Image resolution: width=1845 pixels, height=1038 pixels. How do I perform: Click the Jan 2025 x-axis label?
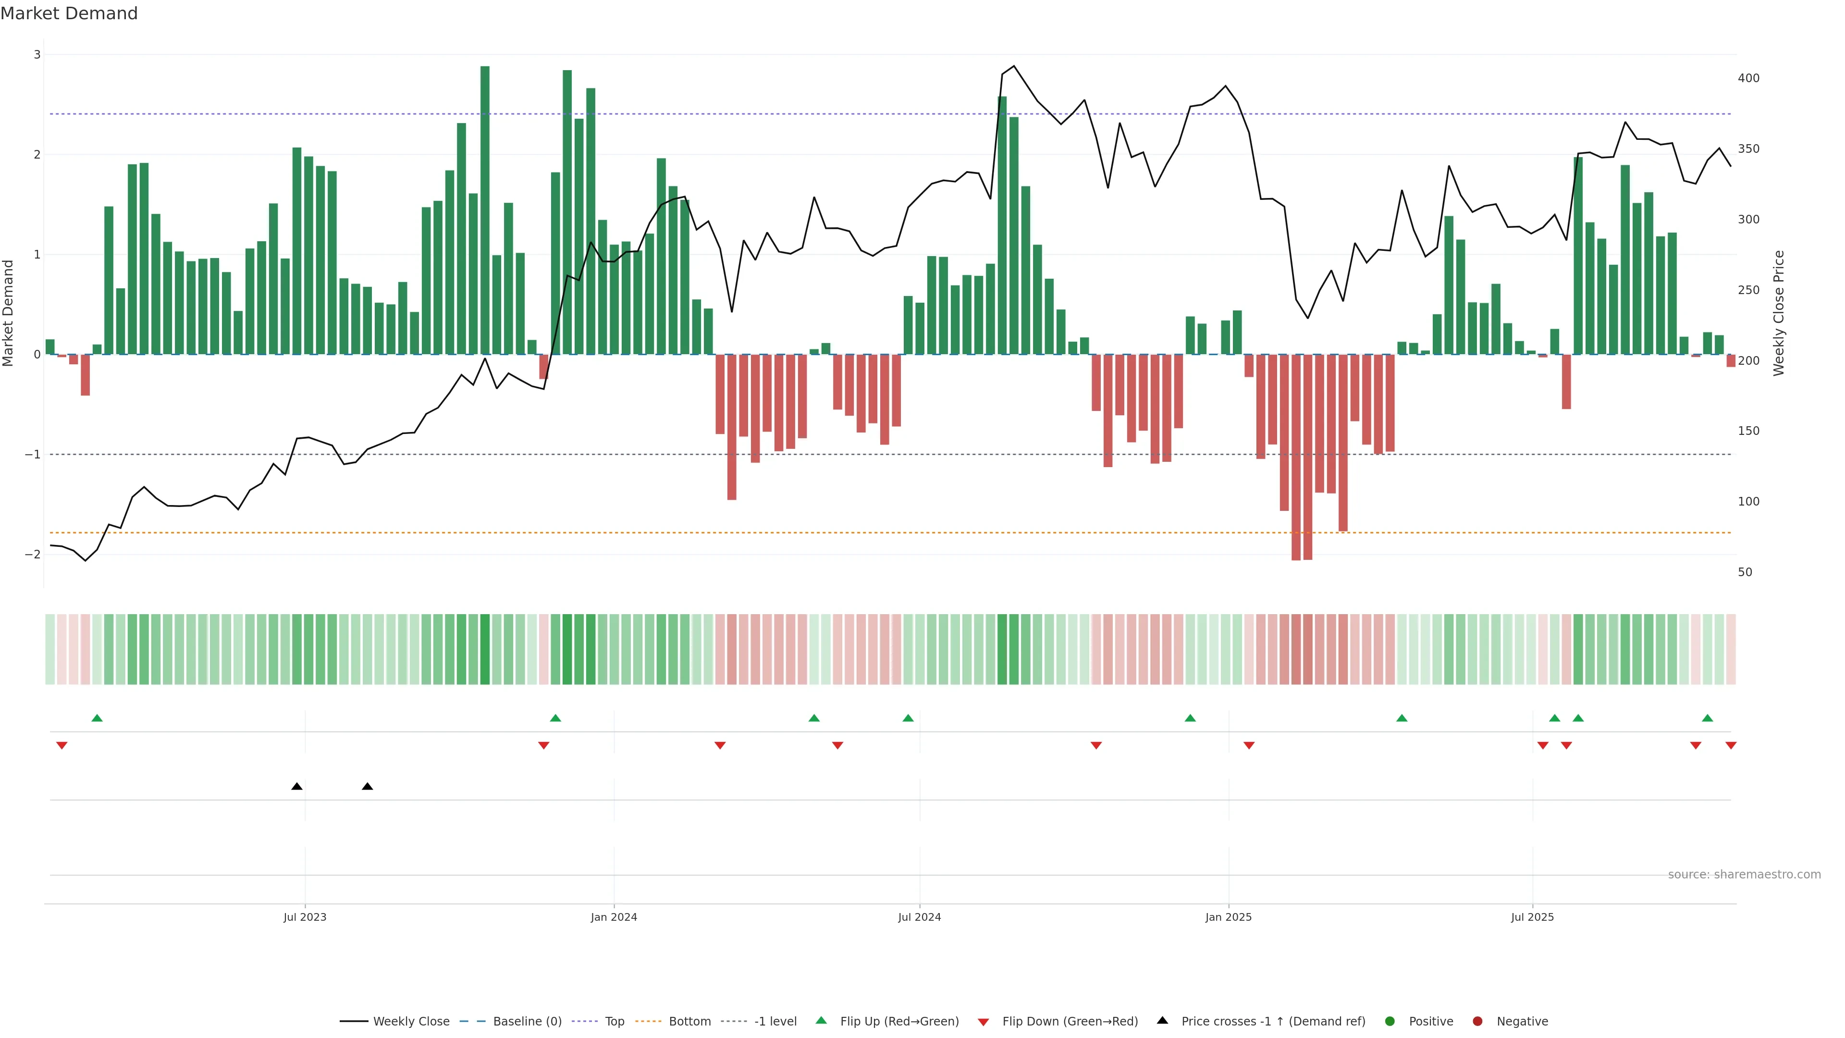coord(1229,917)
